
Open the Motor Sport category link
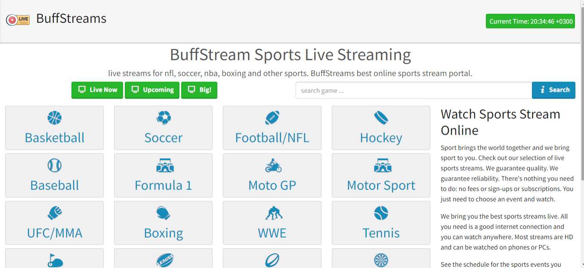(x=381, y=185)
